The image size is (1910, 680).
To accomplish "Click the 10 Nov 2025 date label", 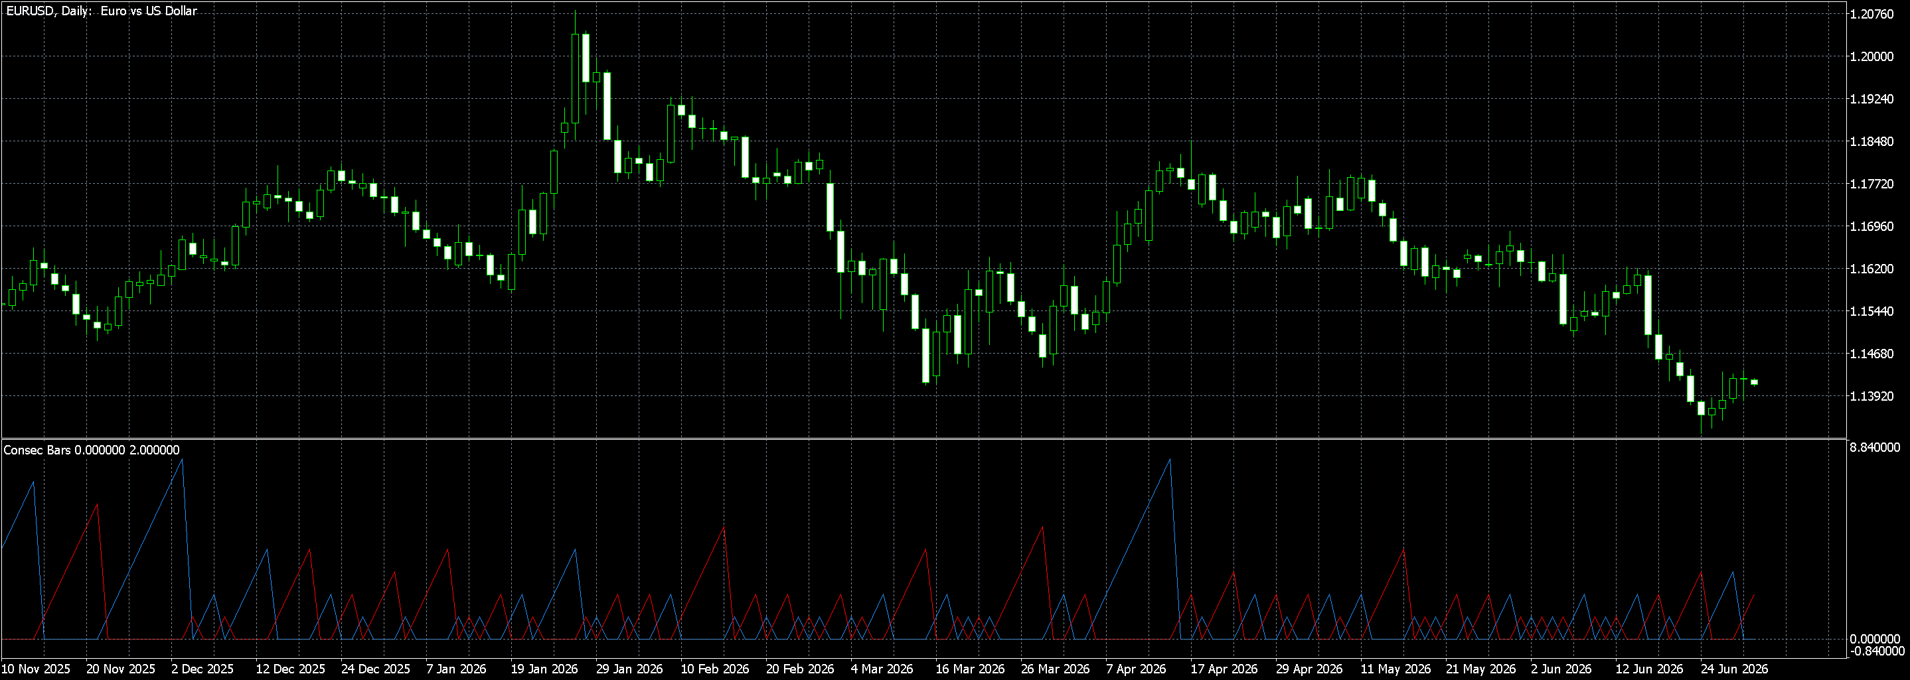I will click(37, 669).
